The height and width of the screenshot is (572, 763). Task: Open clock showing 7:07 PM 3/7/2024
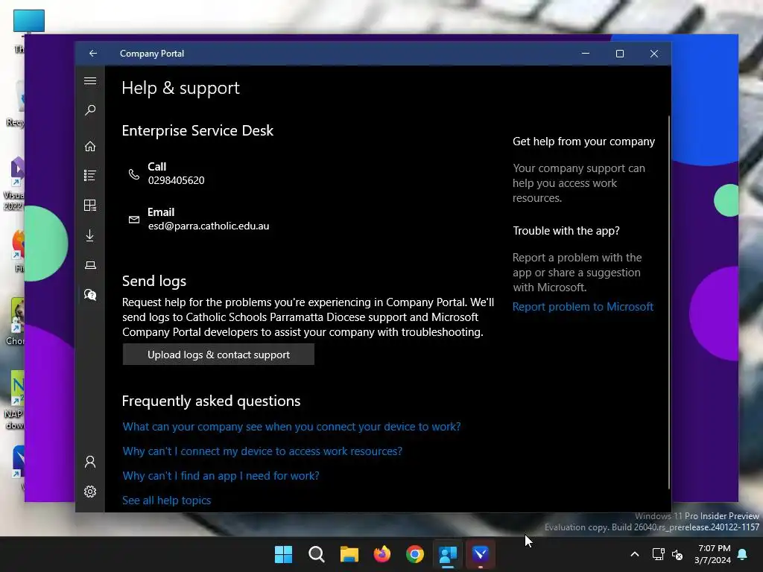[713, 554]
